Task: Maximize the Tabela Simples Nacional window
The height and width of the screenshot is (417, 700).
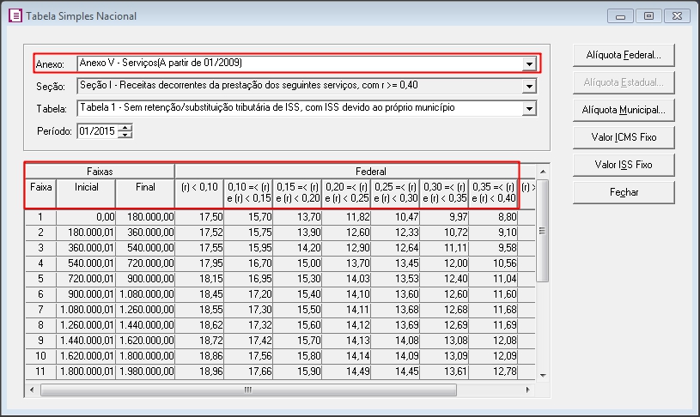Action: 648,16
